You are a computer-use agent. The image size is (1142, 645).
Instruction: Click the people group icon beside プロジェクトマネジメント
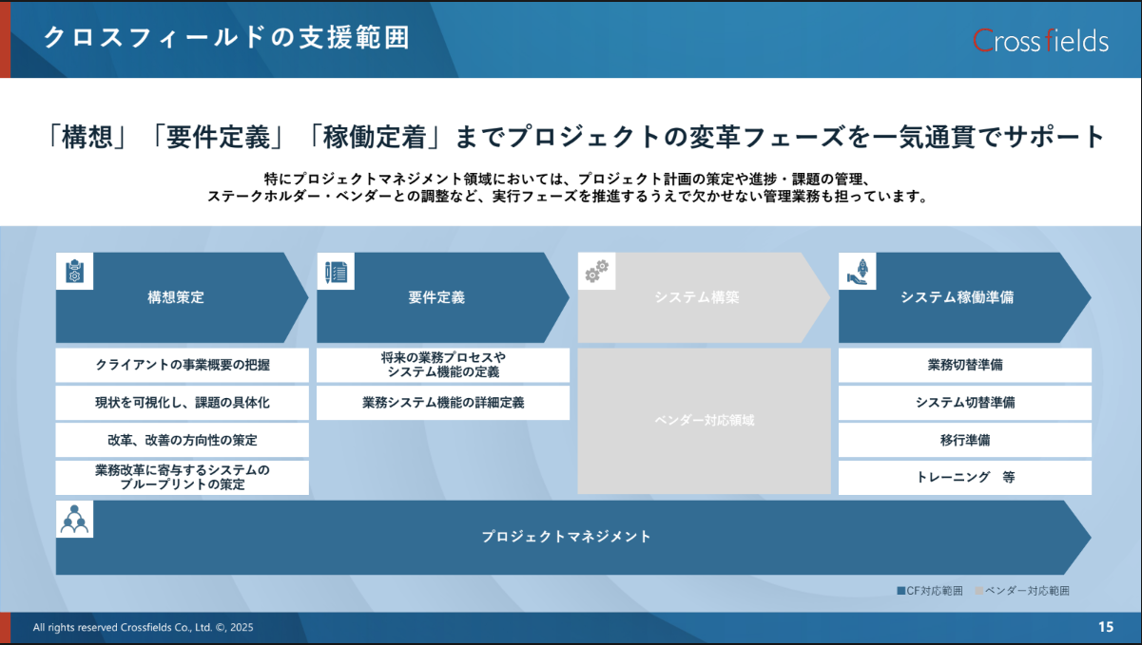point(74,520)
